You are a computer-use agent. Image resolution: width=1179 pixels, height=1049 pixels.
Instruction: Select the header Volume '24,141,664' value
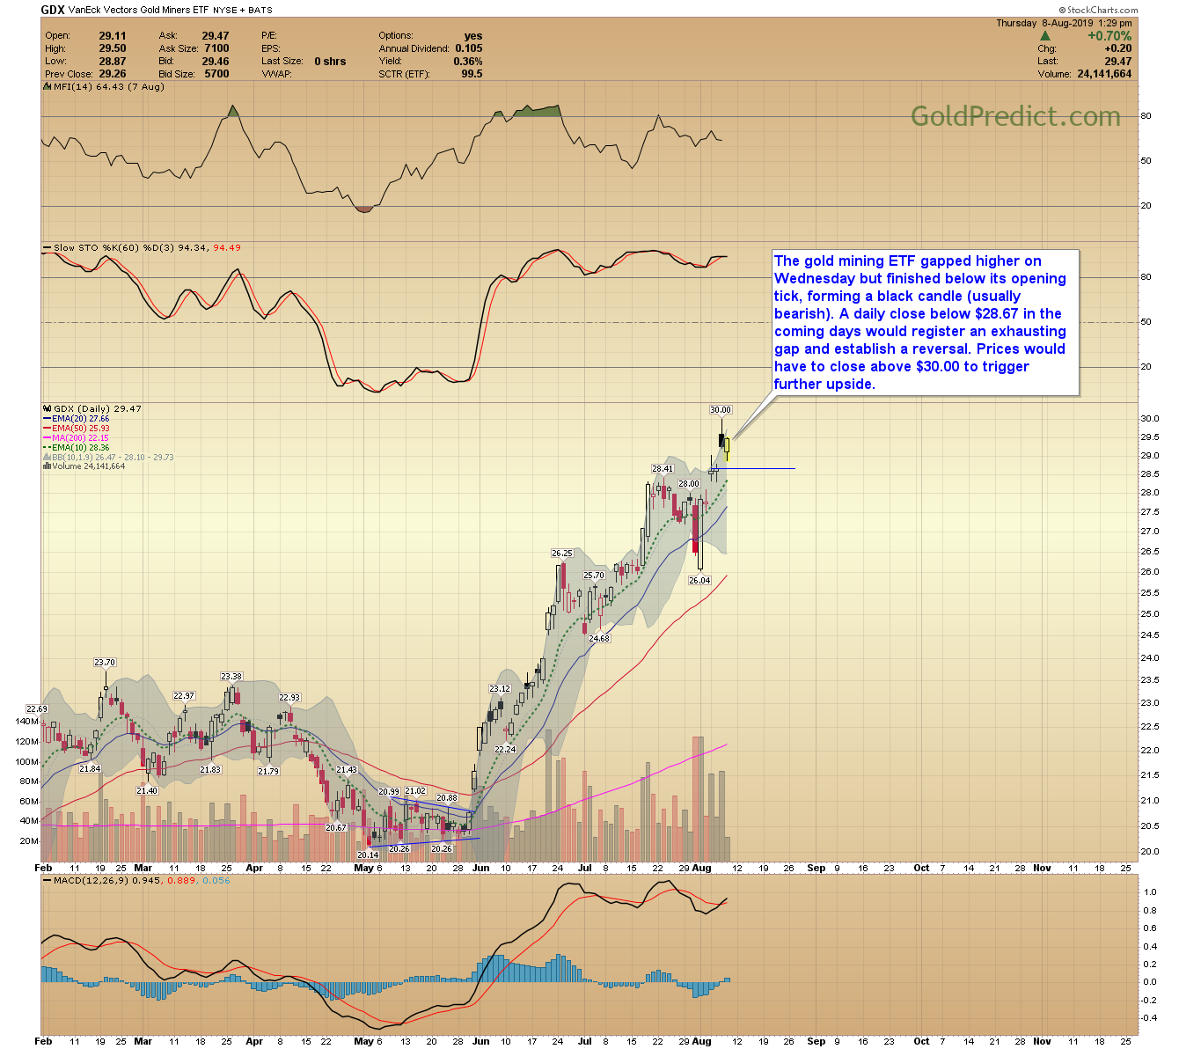(1104, 74)
